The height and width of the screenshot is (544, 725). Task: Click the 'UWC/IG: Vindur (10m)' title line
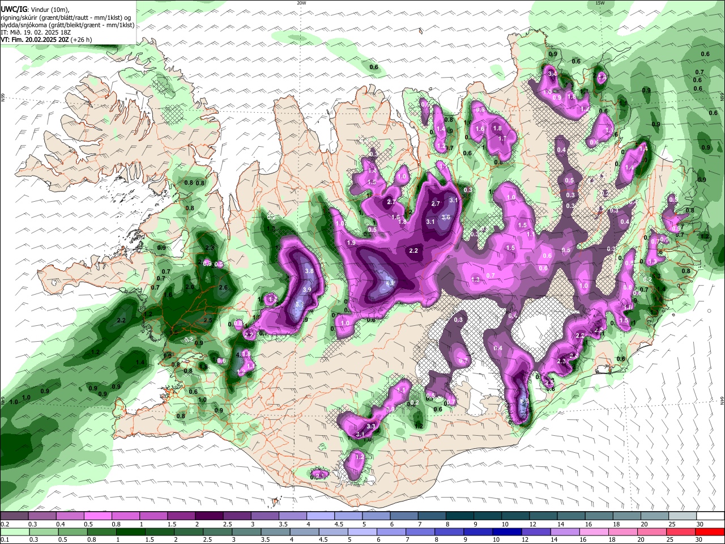tap(35, 10)
